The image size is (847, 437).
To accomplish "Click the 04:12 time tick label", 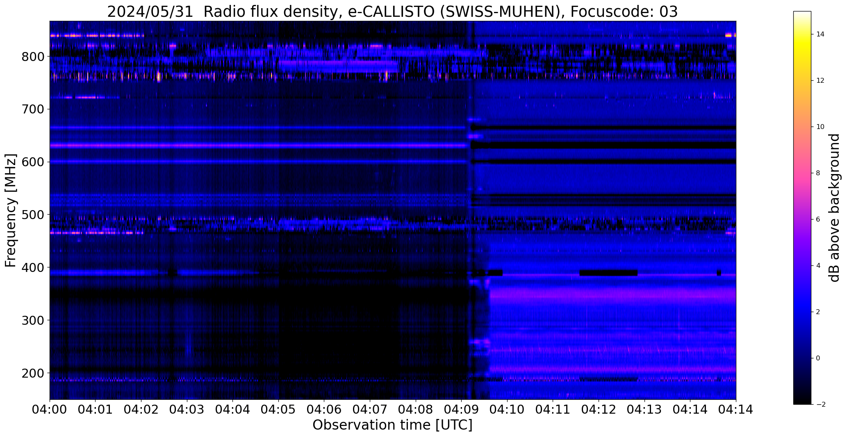I will 599,410.
